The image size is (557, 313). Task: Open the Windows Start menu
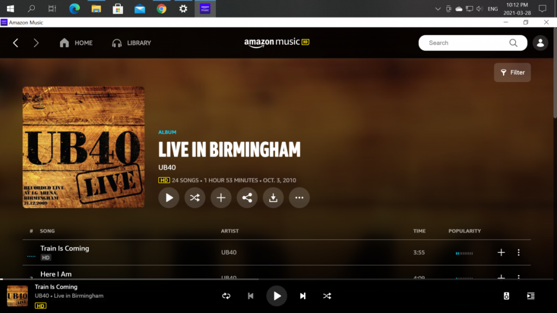click(x=10, y=9)
